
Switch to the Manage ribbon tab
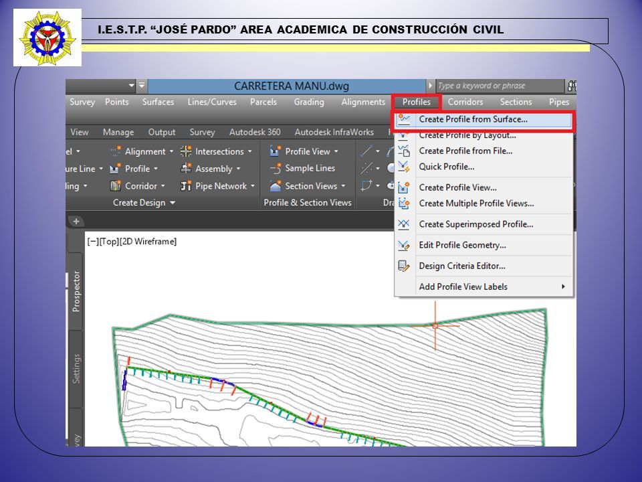pyautogui.click(x=118, y=132)
